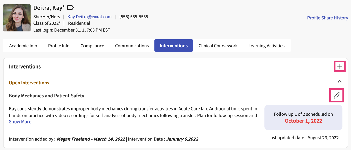This screenshot has height=150, width=351.
Task: Open the Academic Info tab
Action: click(x=23, y=46)
